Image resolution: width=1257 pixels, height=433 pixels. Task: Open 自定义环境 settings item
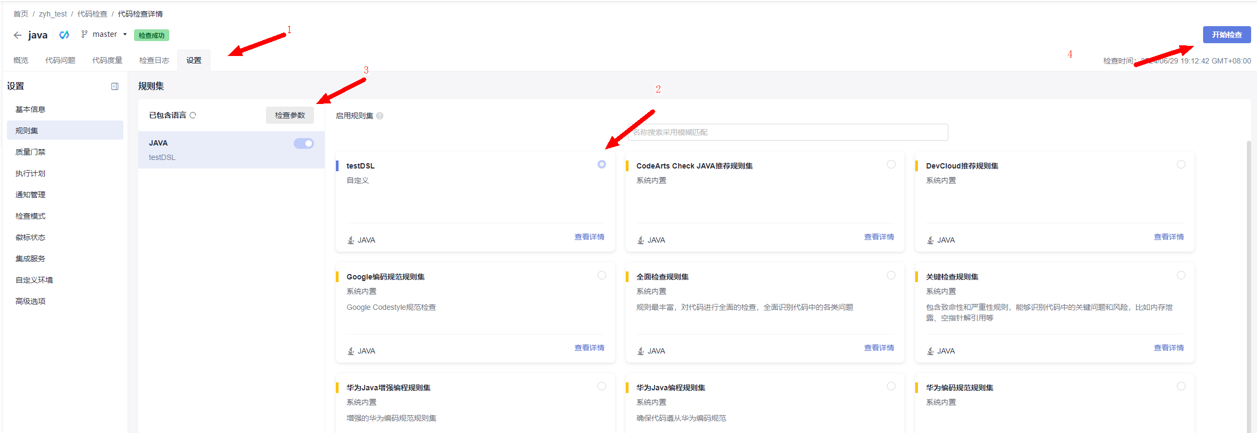coord(65,280)
